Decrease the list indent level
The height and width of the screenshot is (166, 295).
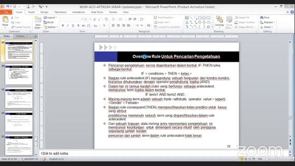130,19
